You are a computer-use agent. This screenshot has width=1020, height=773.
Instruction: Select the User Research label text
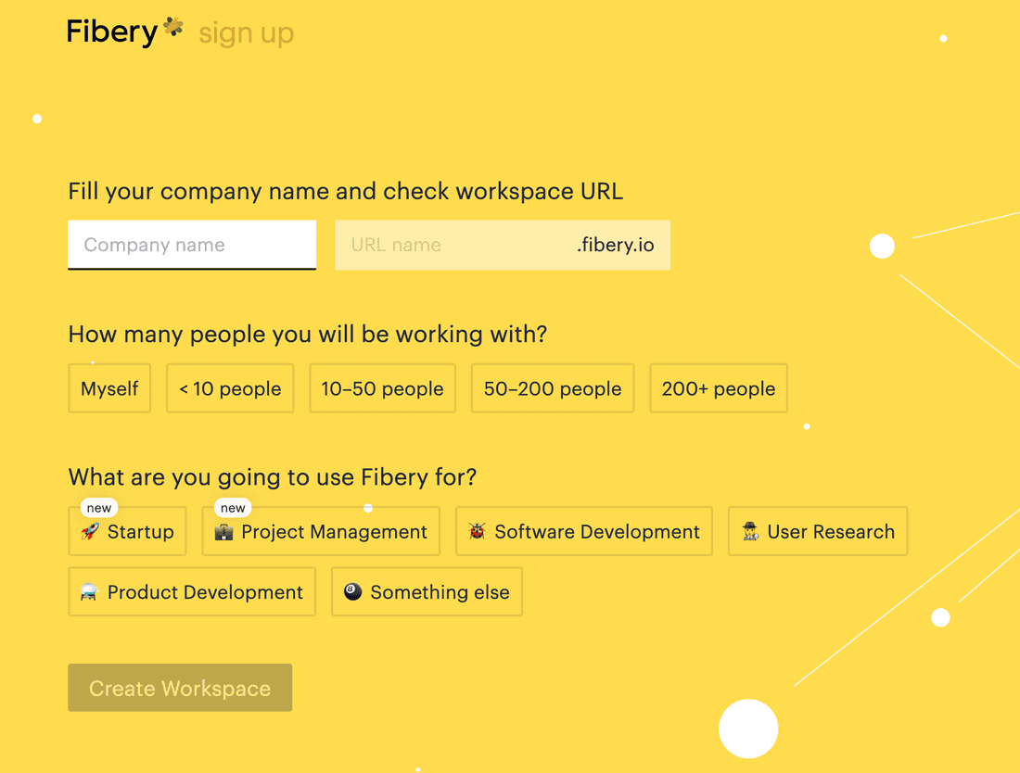pos(831,532)
